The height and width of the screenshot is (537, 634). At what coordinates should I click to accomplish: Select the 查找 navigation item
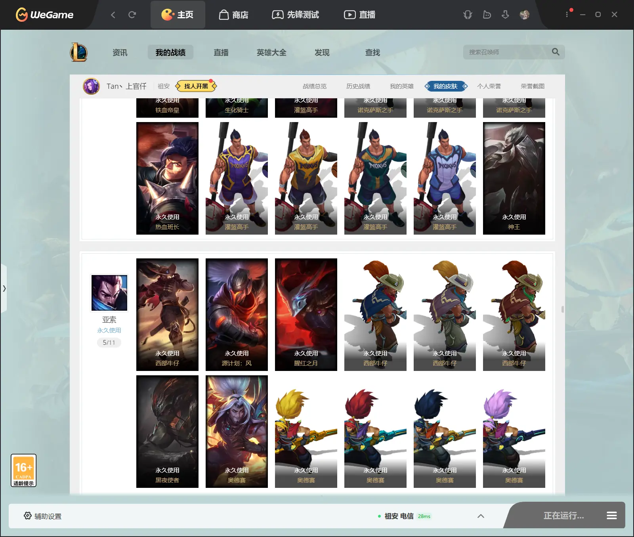(x=372, y=52)
